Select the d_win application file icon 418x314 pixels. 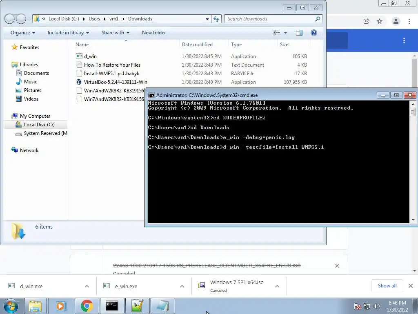pyautogui.click(x=79, y=56)
